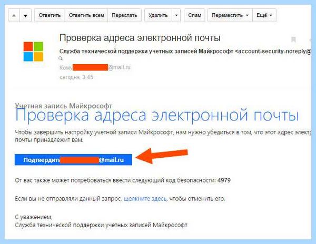This screenshot has height=244, width=316.
Task: Open the dropdown arrow next to Удалить
Action: tap(176, 15)
